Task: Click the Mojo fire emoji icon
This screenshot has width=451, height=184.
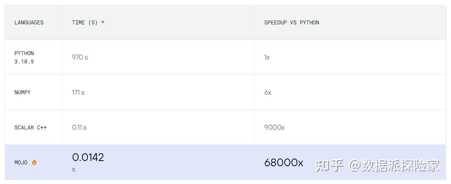Action: coord(34,162)
